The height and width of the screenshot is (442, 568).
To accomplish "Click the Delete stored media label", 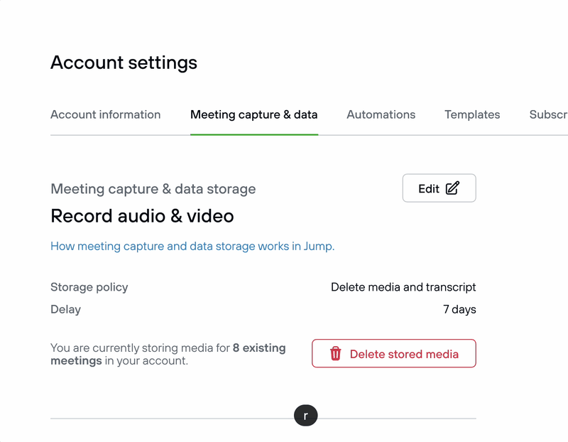I will [x=404, y=354].
